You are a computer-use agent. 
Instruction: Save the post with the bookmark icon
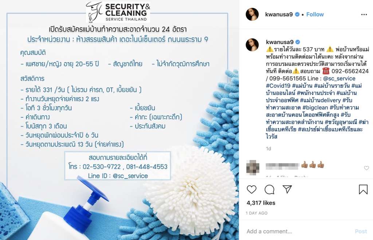click(x=363, y=189)
